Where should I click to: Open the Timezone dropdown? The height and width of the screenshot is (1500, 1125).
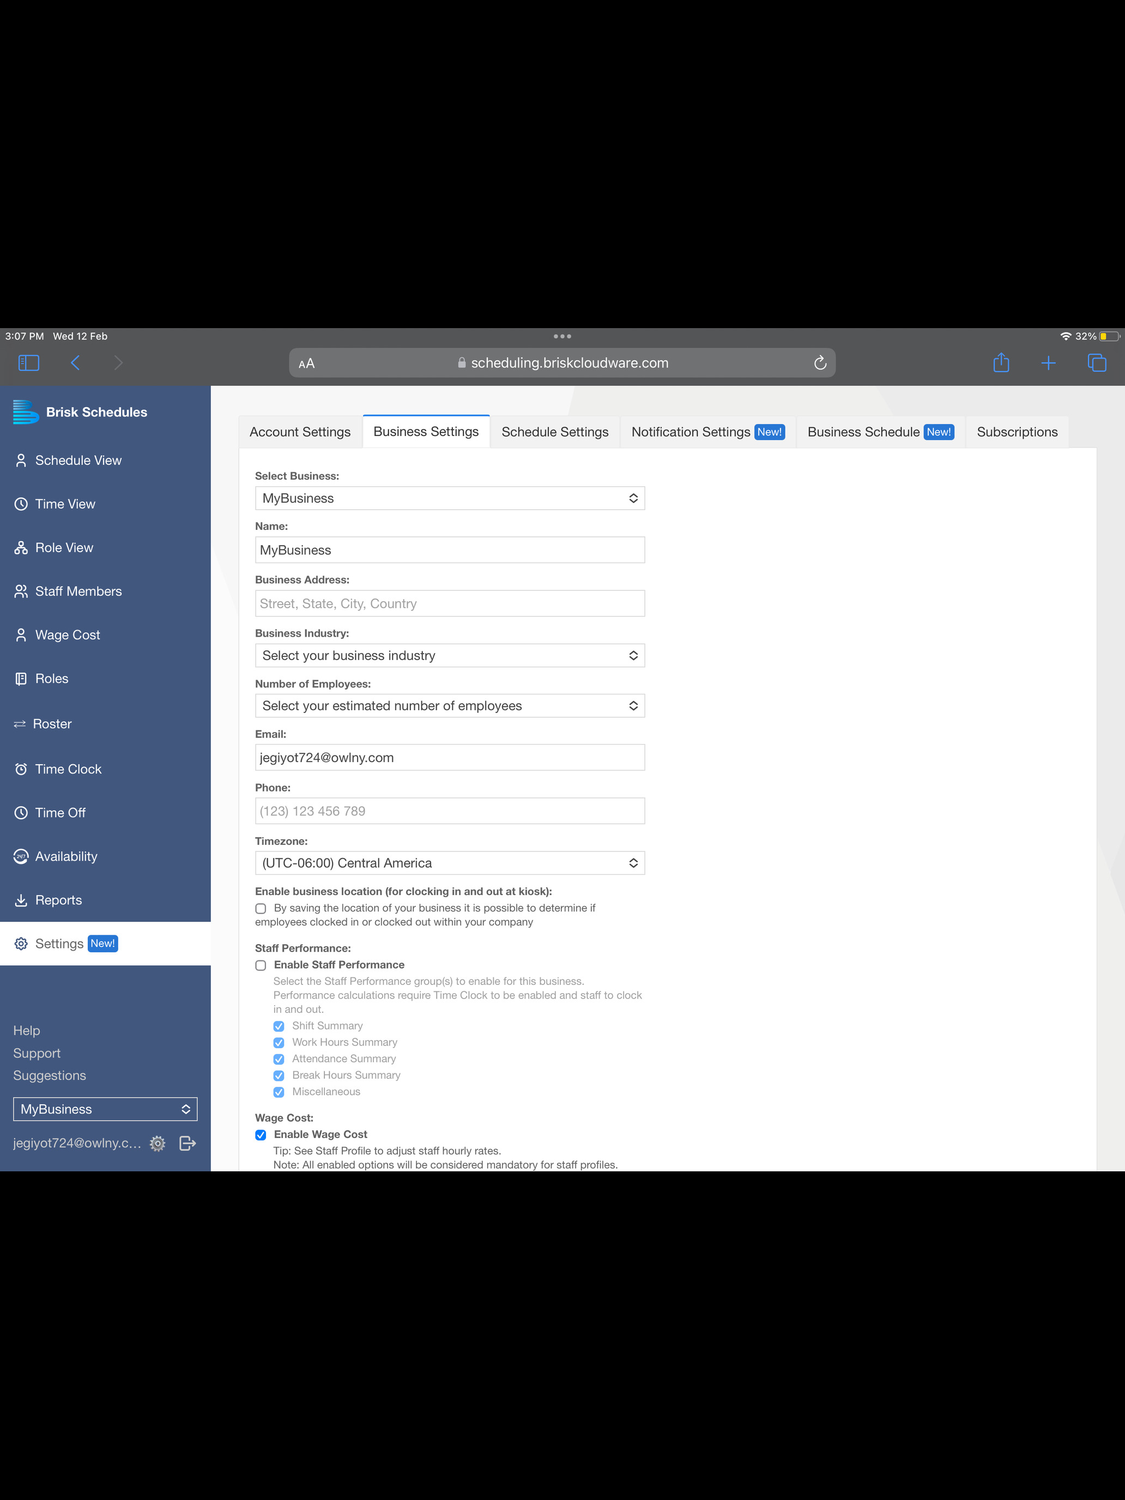[450, 863]
